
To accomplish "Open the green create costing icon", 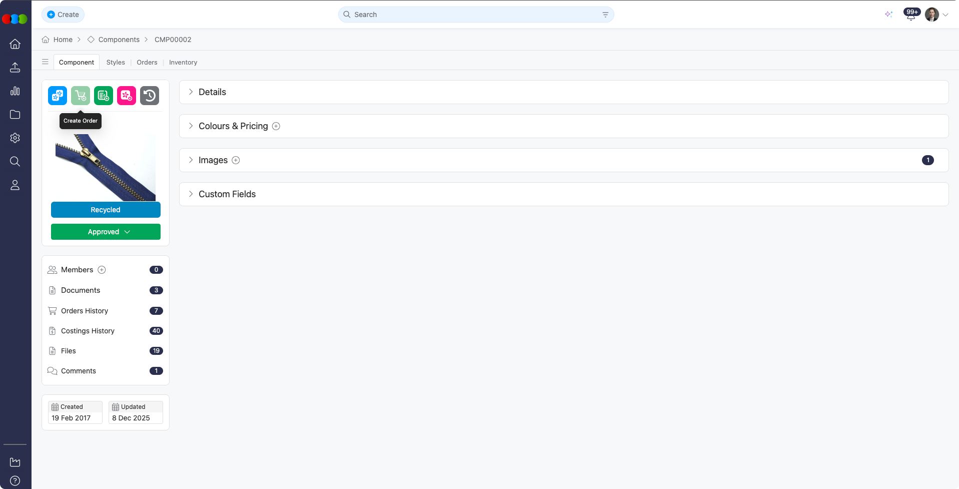I will coord(104,96).
